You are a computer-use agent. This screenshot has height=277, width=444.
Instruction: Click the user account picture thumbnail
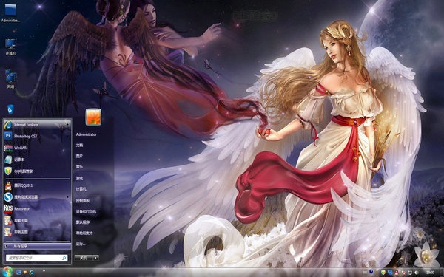tap(93, 117)
